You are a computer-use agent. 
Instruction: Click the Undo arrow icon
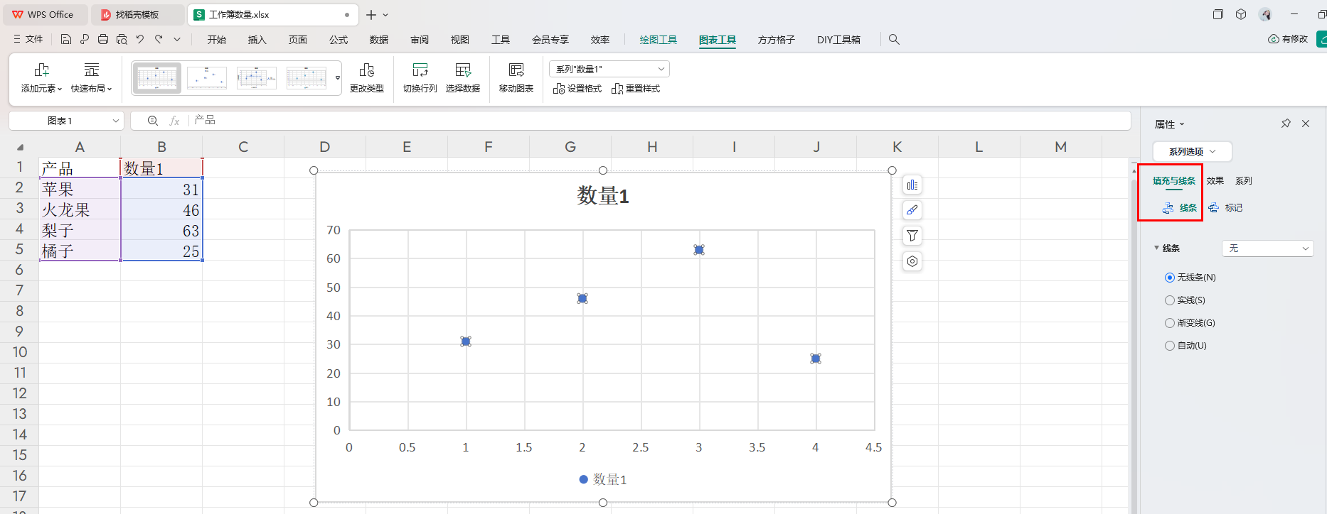click(x=140, y=40)
